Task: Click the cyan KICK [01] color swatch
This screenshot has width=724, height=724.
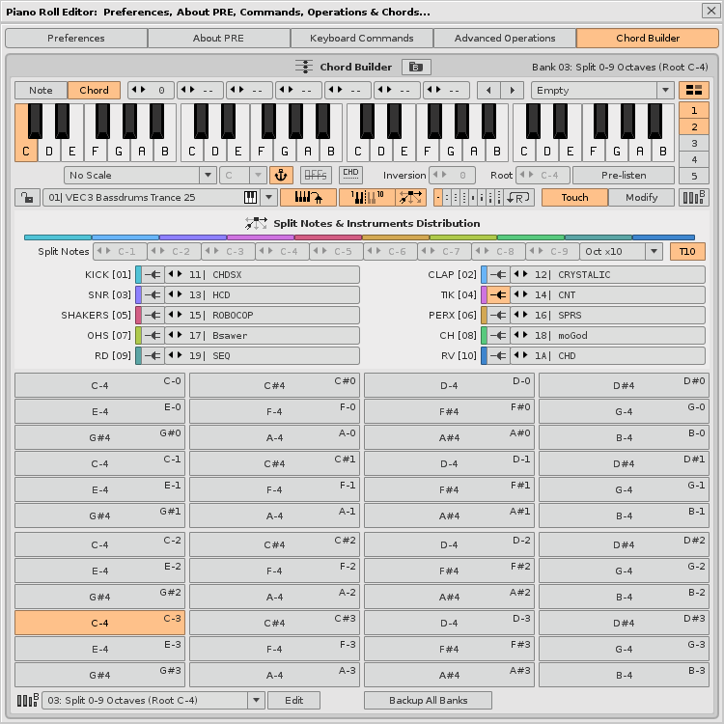Action: pyautogui.click(x=139, y=274)
